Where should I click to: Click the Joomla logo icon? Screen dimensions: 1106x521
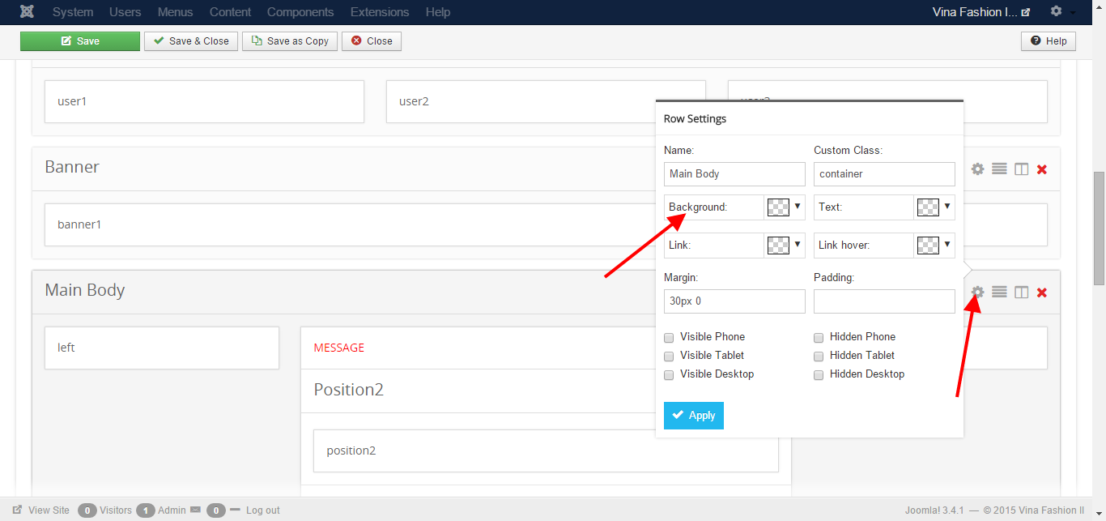(28, 12)
